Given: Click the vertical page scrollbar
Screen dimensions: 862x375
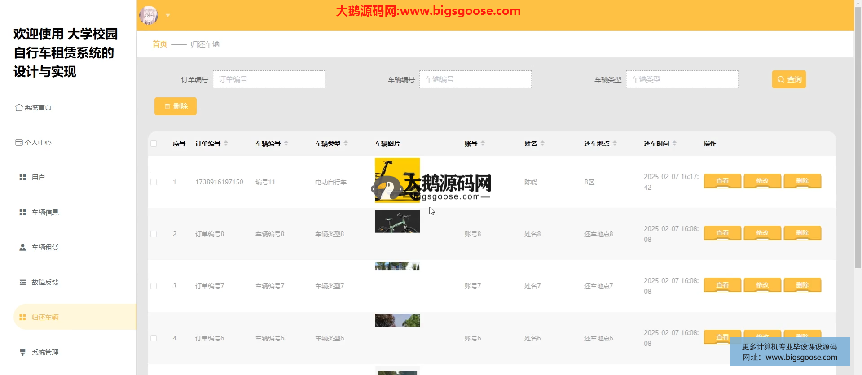Looking at the screenshot, I should (x=858, y=135).
